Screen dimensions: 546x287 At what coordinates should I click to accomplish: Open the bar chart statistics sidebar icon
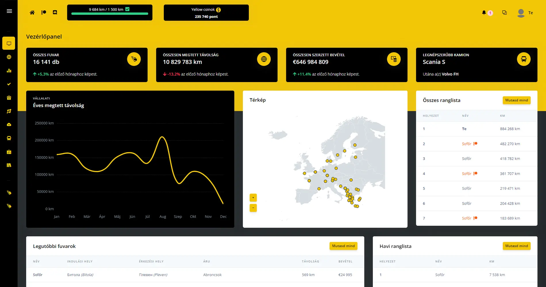click(9, 71)
